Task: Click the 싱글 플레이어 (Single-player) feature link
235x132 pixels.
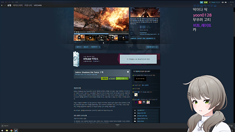Action: 141,110
